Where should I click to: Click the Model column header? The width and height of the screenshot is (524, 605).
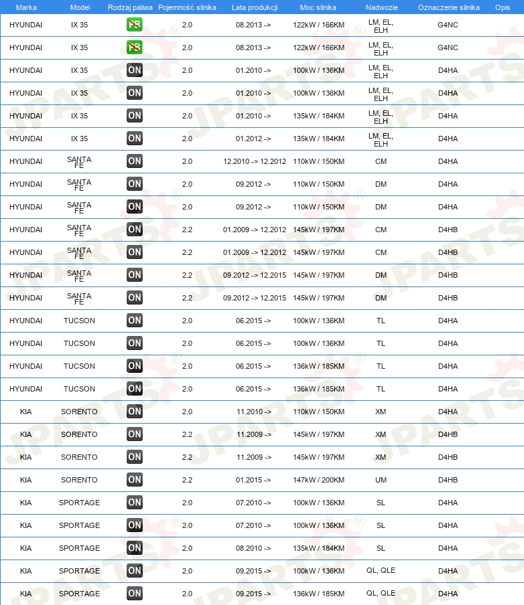coord(80,7)
